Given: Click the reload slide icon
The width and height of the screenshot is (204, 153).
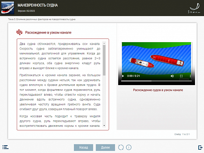Looking at the screenshot, I should 121,147.
